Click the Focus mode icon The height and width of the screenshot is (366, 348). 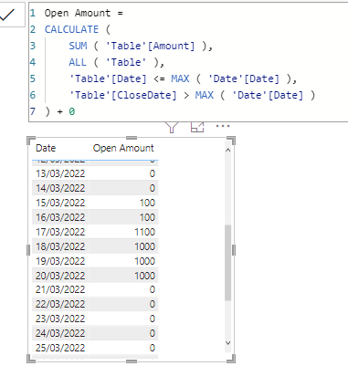(x=197, y=127)
